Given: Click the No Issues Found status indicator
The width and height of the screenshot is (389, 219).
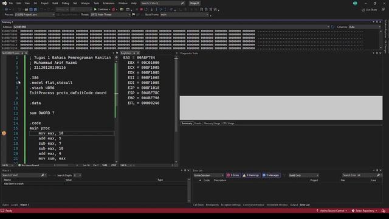Looking at the screenshot, I should (x=29, y=165).
